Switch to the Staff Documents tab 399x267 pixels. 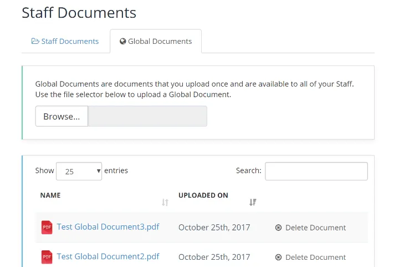pos(65,41)
